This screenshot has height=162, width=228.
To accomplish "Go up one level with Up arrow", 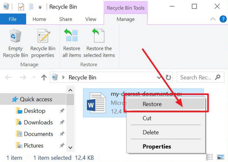I will click(44, 77).
